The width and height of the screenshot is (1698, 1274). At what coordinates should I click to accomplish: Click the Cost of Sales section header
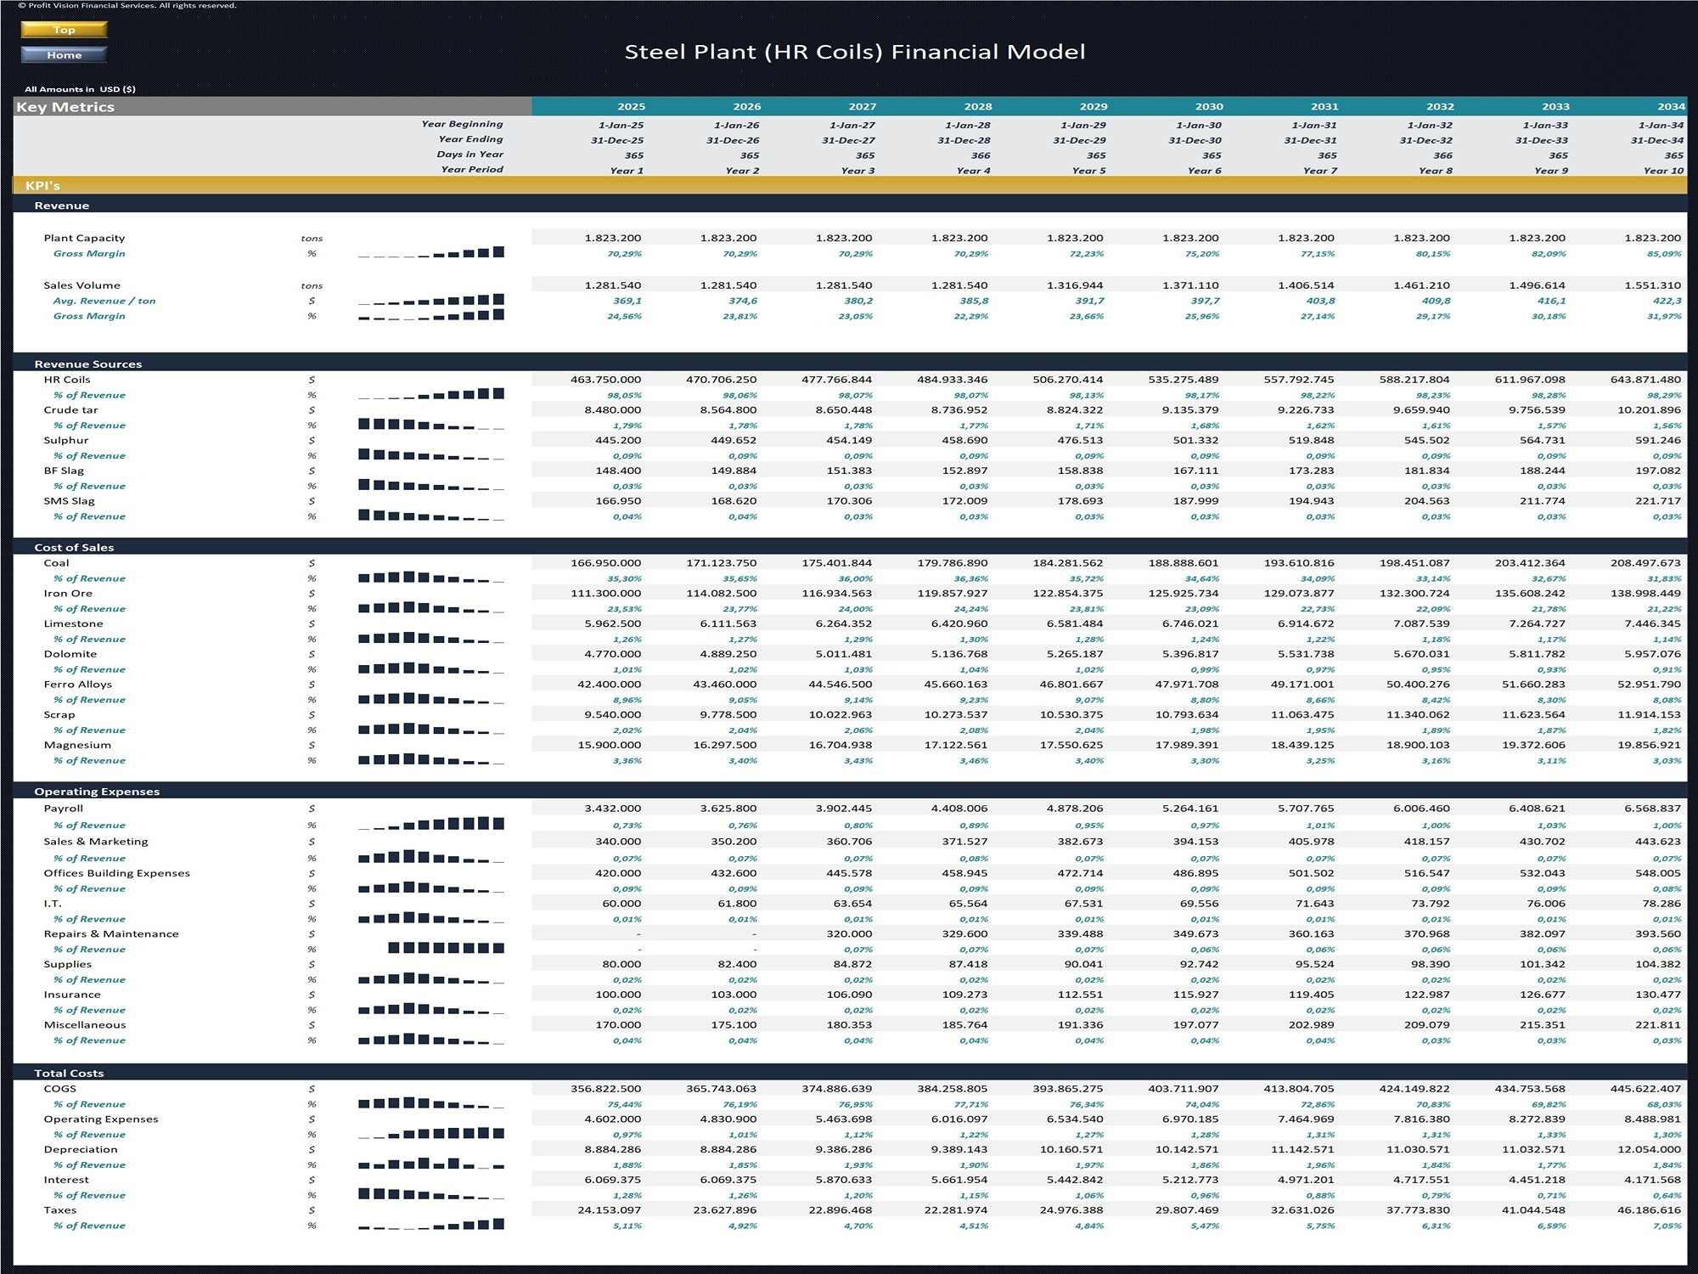[x=74, y=548]
